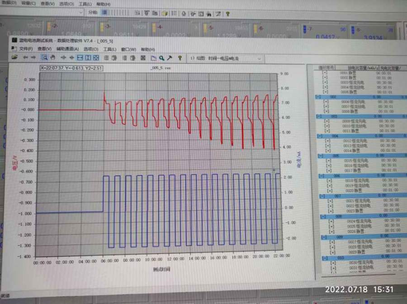The height and width of the screenshot is (304, 407).
Task: Click the search magnifier icon in toolbar
Action: point(161,58)
